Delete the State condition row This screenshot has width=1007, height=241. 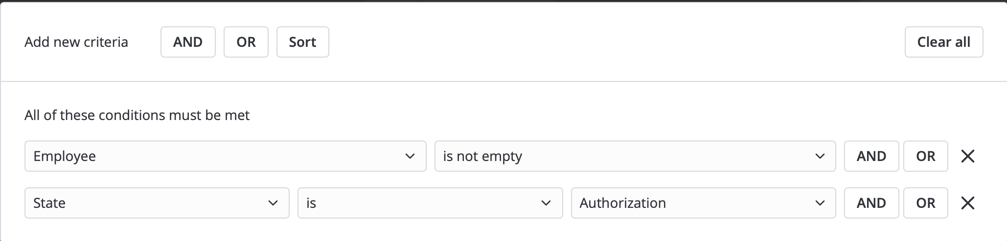(x=967, y=203)
